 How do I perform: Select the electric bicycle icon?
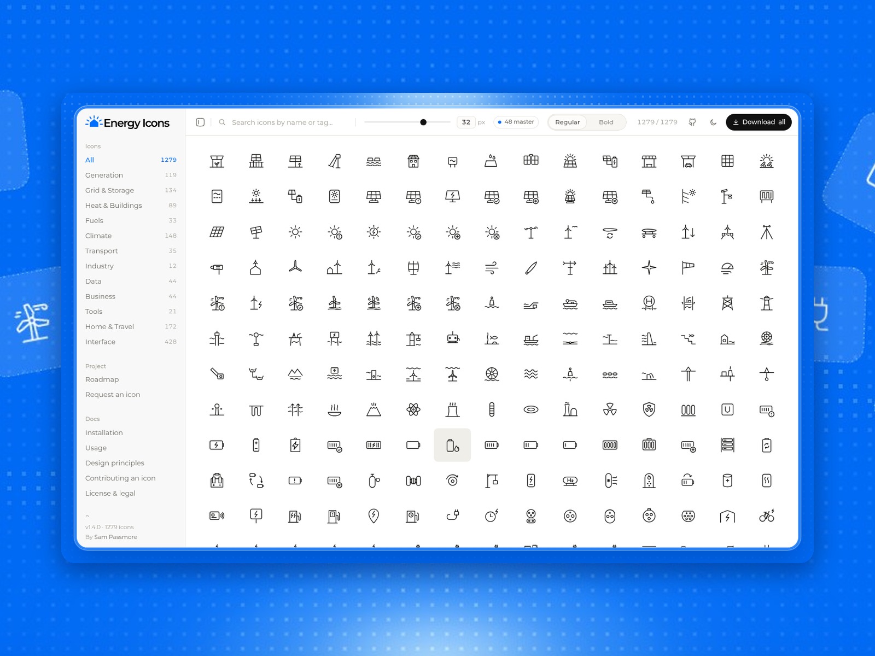[x=767, y=516]
